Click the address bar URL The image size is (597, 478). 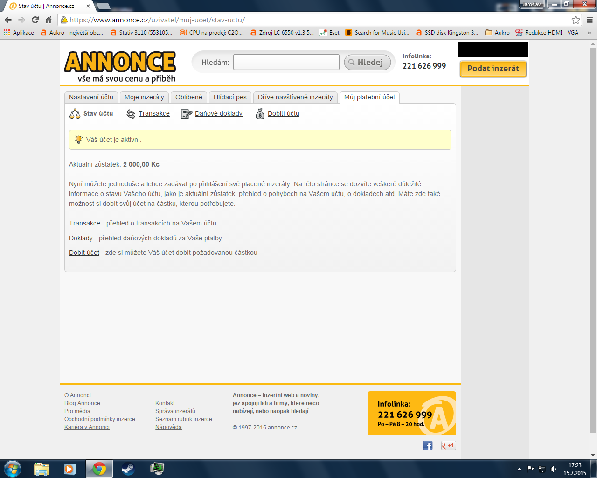pos(157,20)
